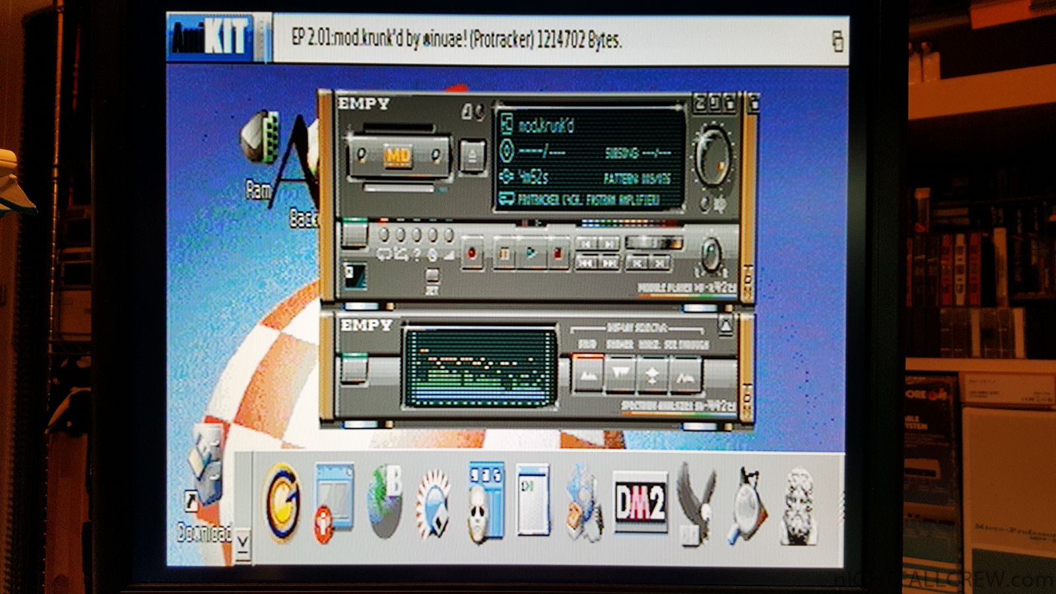Click the scope display icon on the player
The image size is (1056, 594).
click(355, 276)
